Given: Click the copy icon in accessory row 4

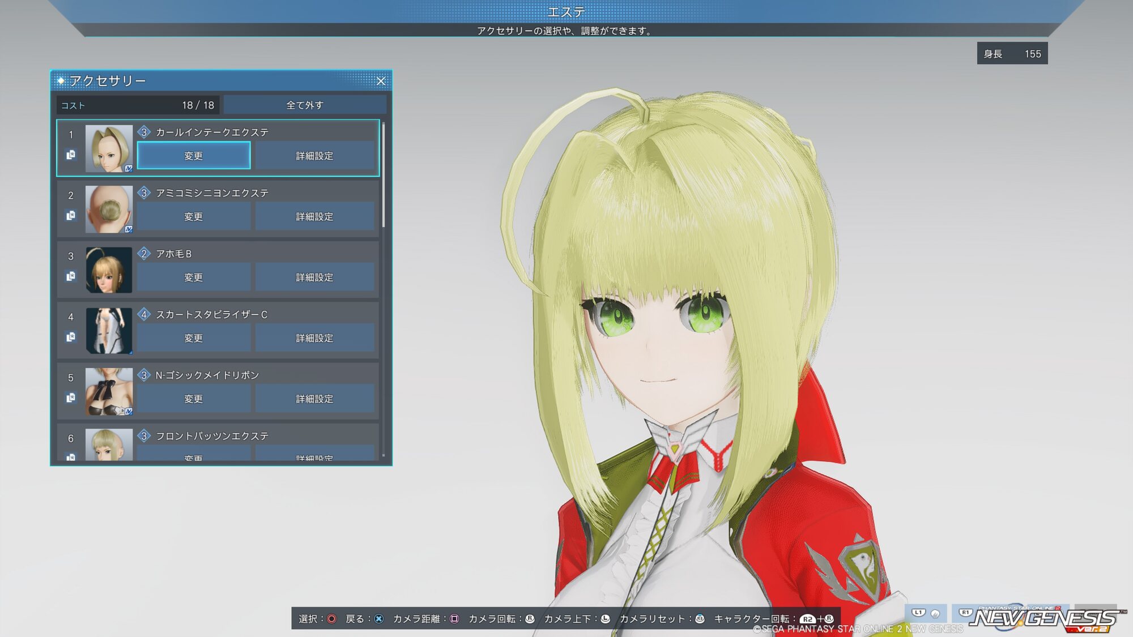Looking at the screenshot, I should tap(71, 337).
